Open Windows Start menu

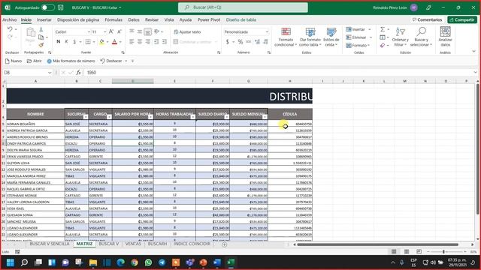point(10,262)
